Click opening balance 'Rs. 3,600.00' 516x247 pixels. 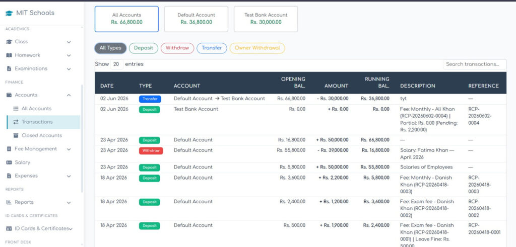tap(293, 178)
